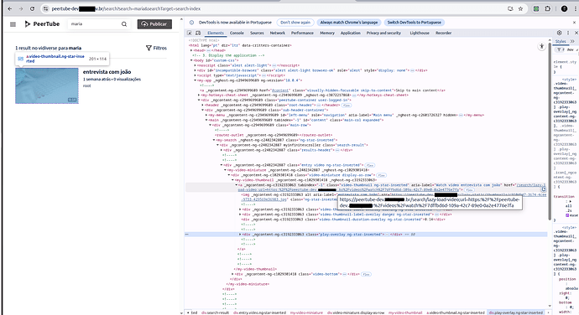Click the Publicar button
This screenshot has width=579, height=315.
click(154, 24)
